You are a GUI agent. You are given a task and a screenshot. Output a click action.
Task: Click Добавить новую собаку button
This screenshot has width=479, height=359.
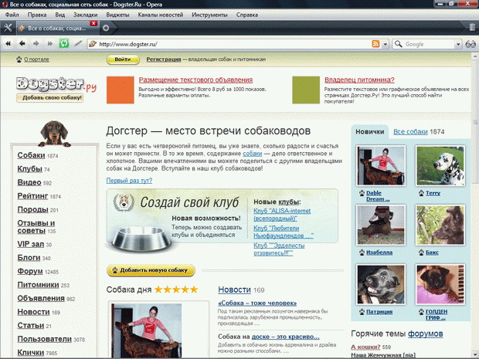(x=151, y=270)
